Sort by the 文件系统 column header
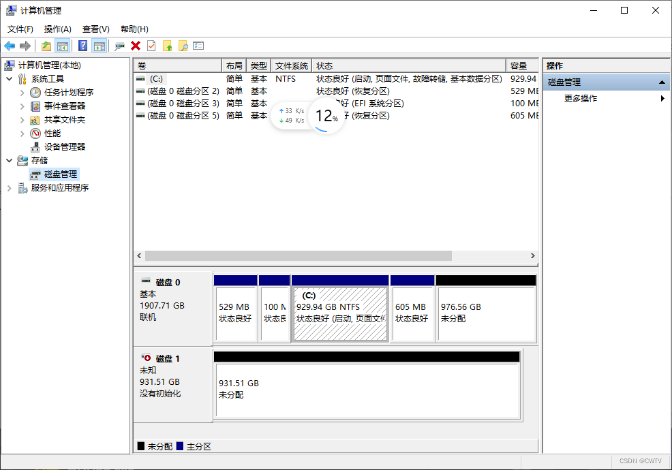 (292, 65)
